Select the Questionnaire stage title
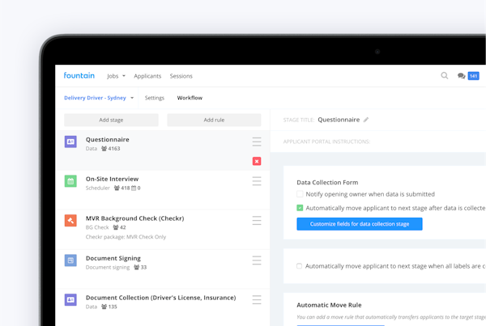Image resolution: width=486 pixels, height=326 pixels. (108, 140)
